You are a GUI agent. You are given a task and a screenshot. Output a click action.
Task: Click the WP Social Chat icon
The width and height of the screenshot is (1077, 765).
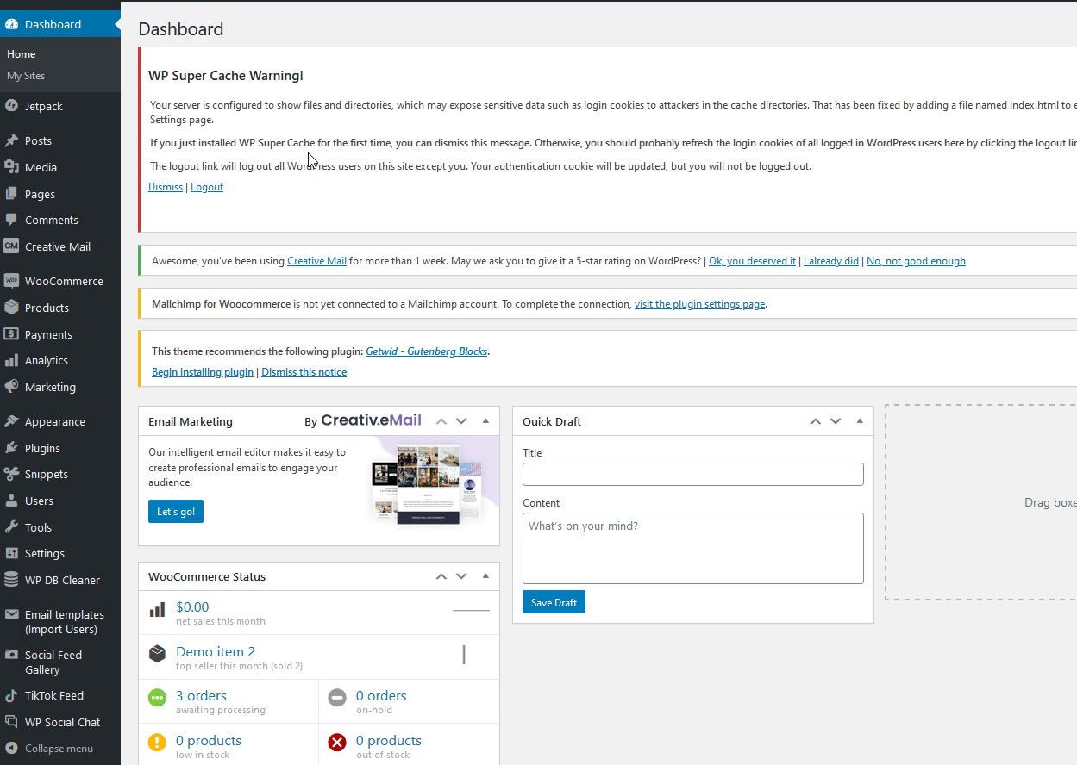(11, 722)
